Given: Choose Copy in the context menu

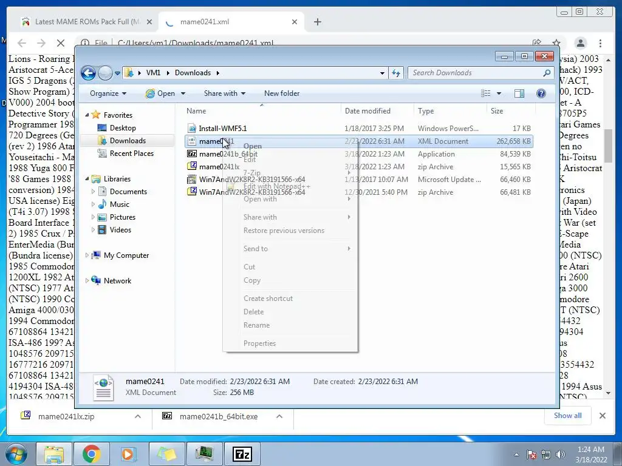Looking at the screenshot, I should pyautogui.click(x=290, y=280).
